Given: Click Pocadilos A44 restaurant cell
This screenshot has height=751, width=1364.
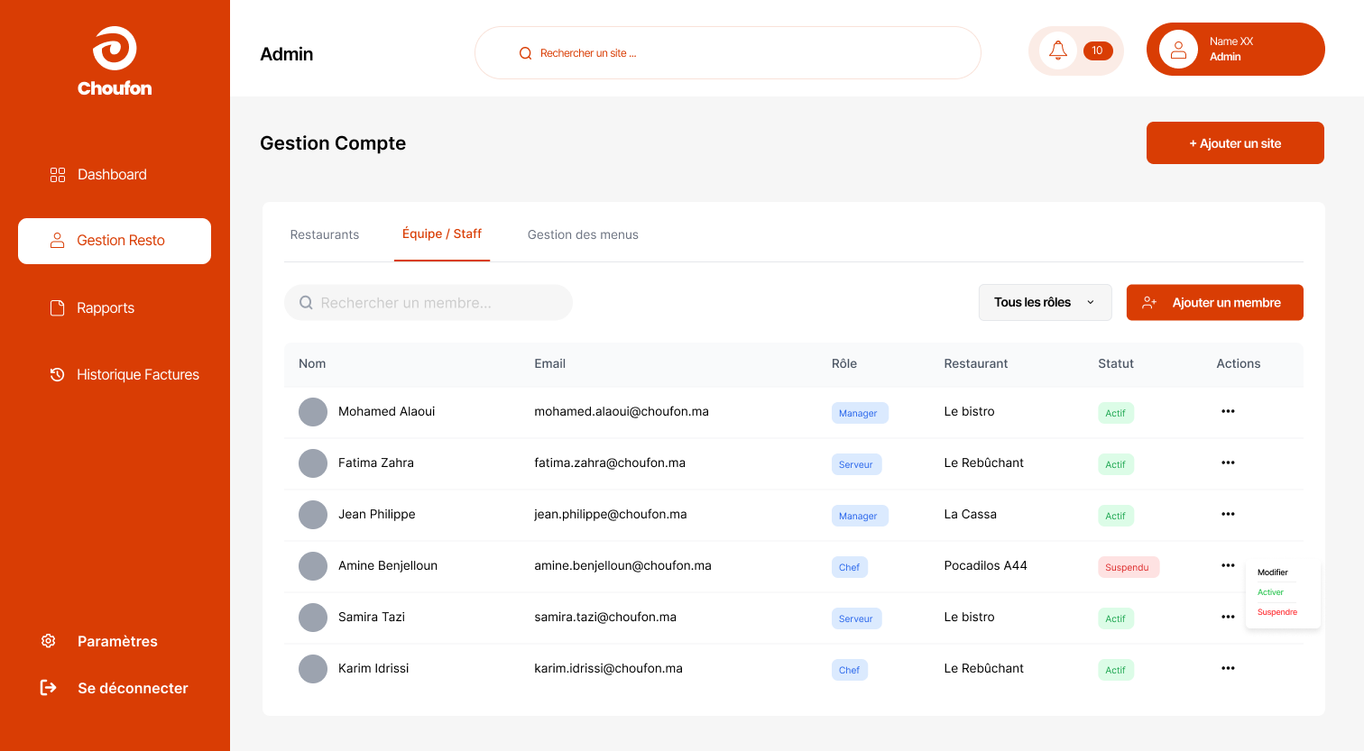Looking at the screenshot, I should pos(986,565).
